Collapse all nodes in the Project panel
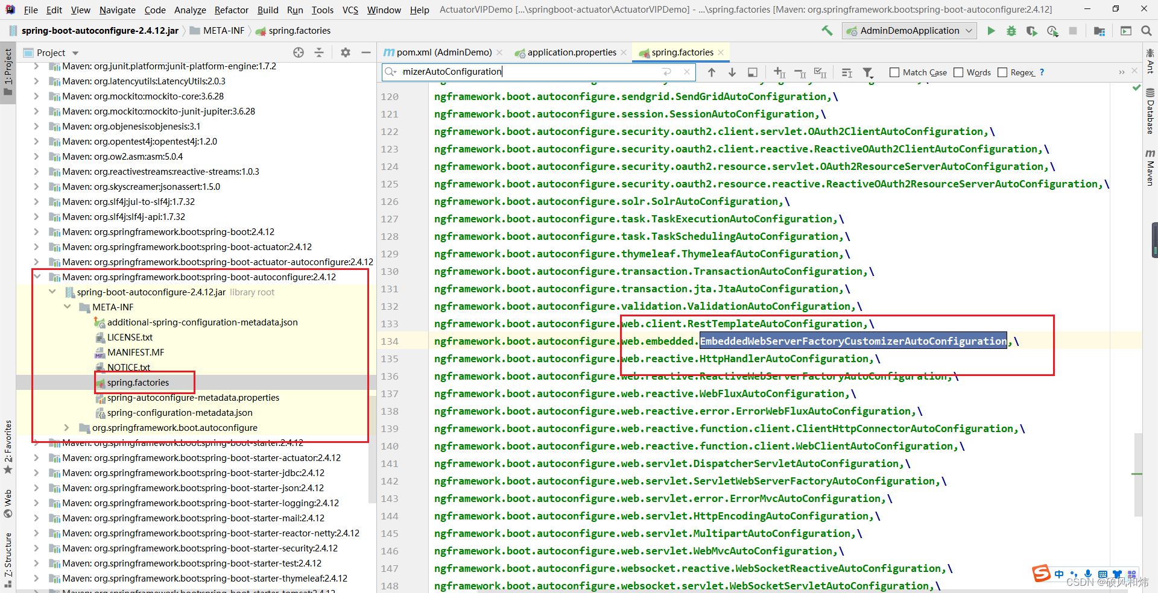This screenshot has width=1158, height=593. [319, 52]
